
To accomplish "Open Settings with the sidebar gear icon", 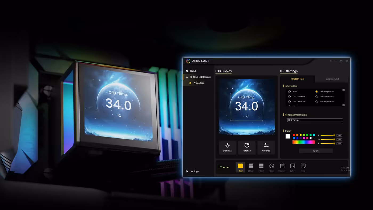I will click(187, 171).
